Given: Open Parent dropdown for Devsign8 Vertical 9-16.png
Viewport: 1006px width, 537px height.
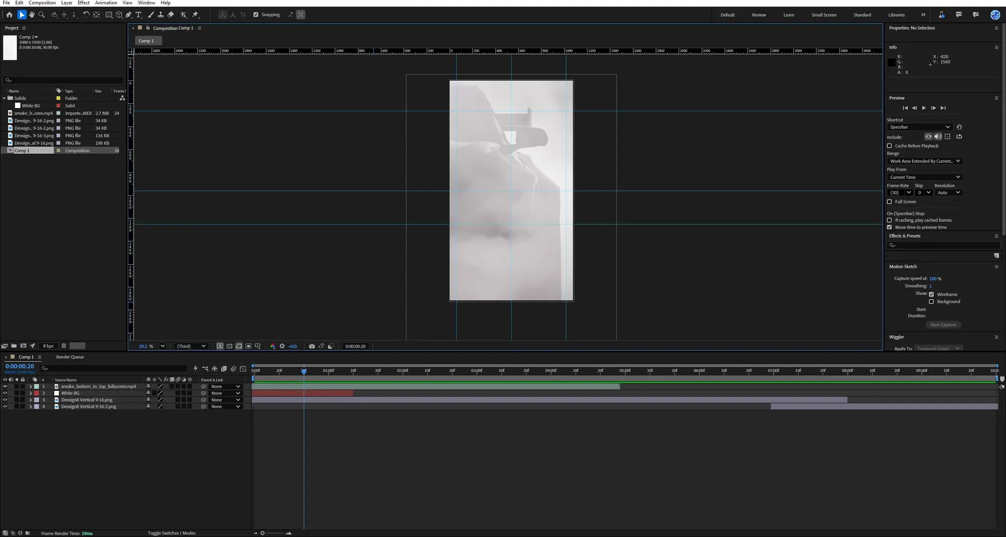Looking at the screenshot, I should (x=226, y=400).
